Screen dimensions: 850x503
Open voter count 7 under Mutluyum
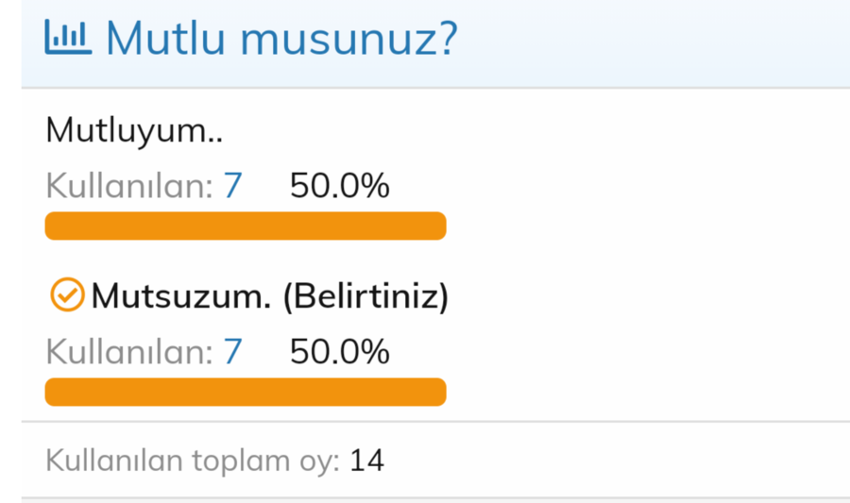(232, 186)
